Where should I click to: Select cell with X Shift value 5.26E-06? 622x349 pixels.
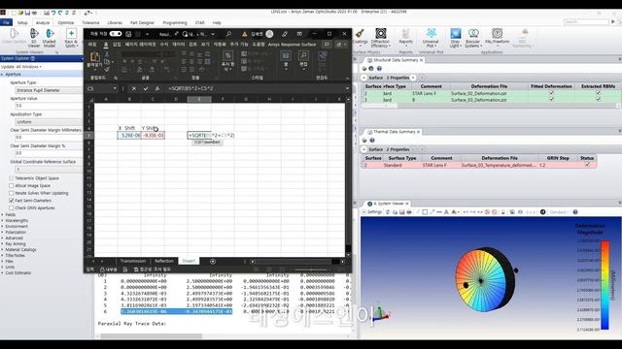pos(129,136)
